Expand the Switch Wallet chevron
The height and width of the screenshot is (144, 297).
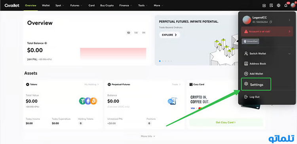tap(289, 54)
